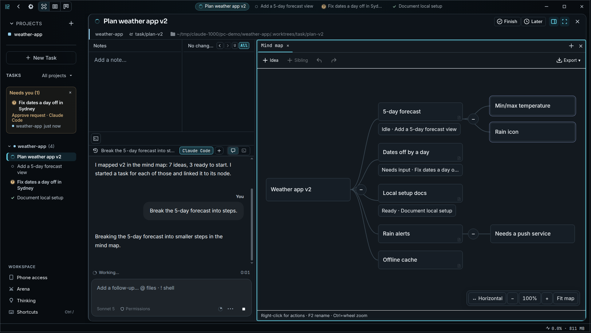Switch to the kanban board view icon
Viewport: 591px width, 333px height.
(x=66, y=6)
